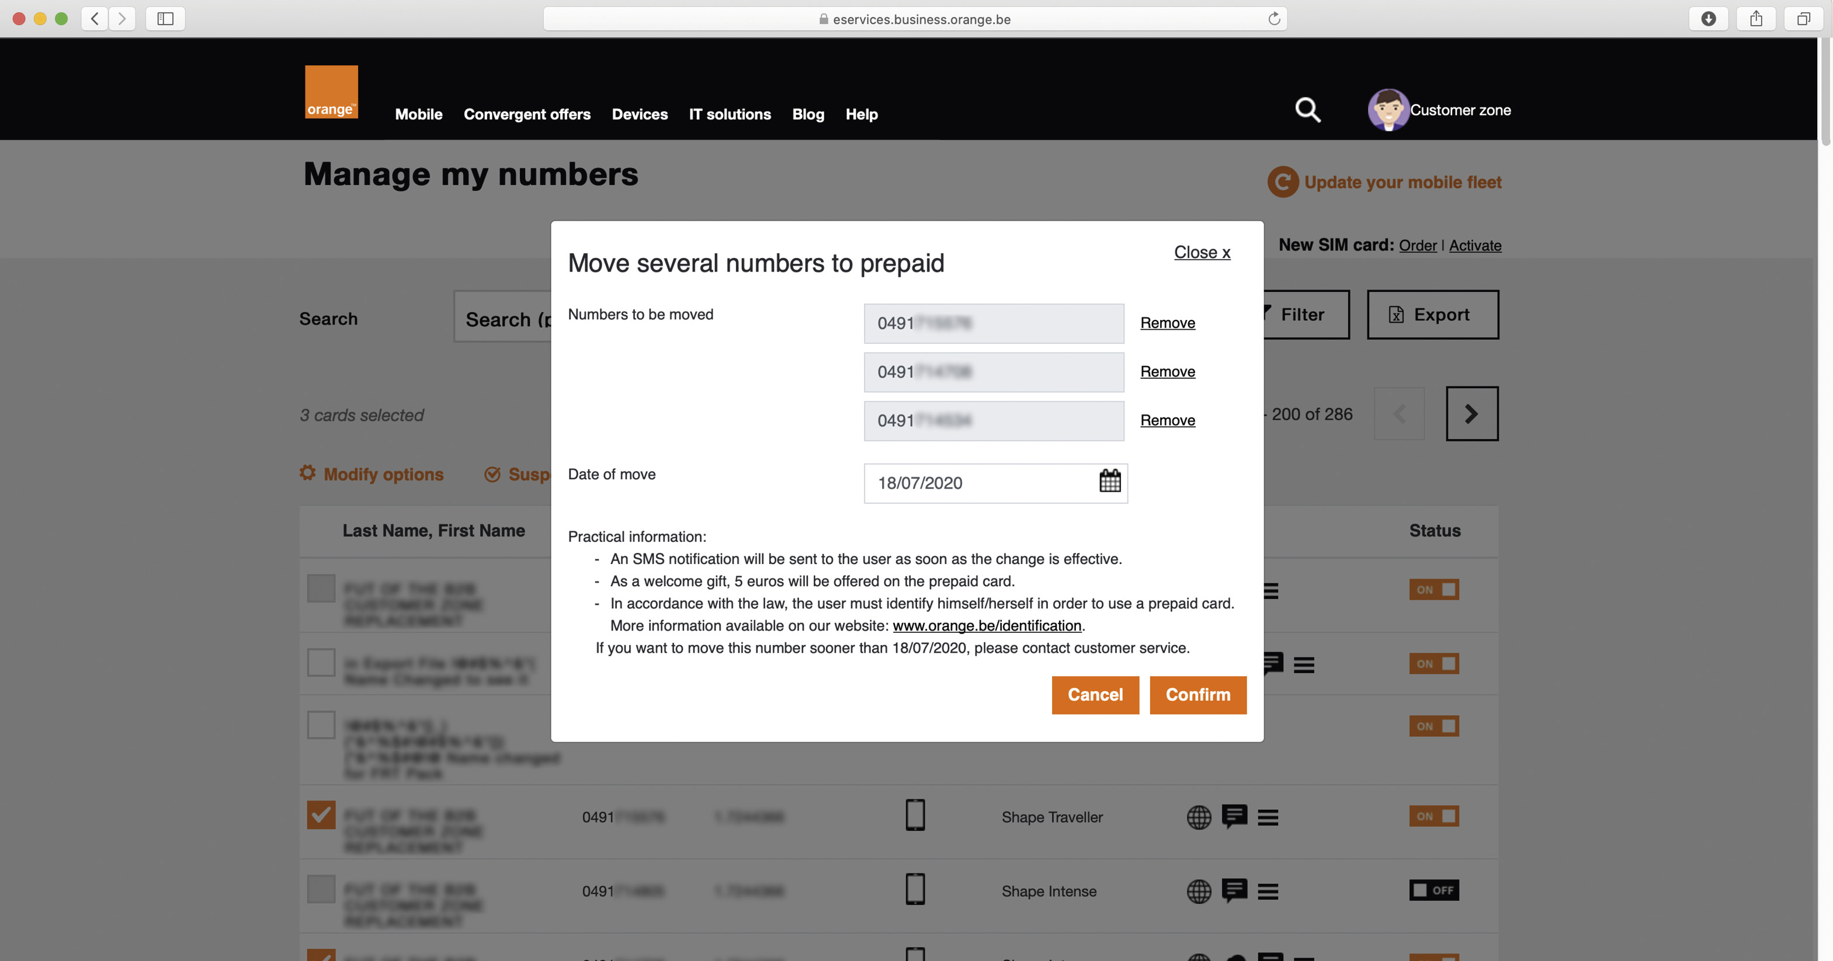
Task: Open the Help navigation menu item
Action: point(862,114)
